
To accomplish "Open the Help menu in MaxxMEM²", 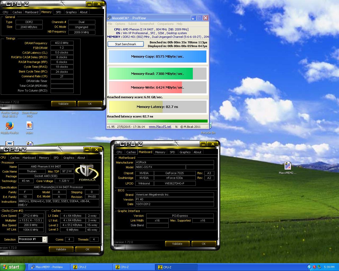I will pos(179,24).
